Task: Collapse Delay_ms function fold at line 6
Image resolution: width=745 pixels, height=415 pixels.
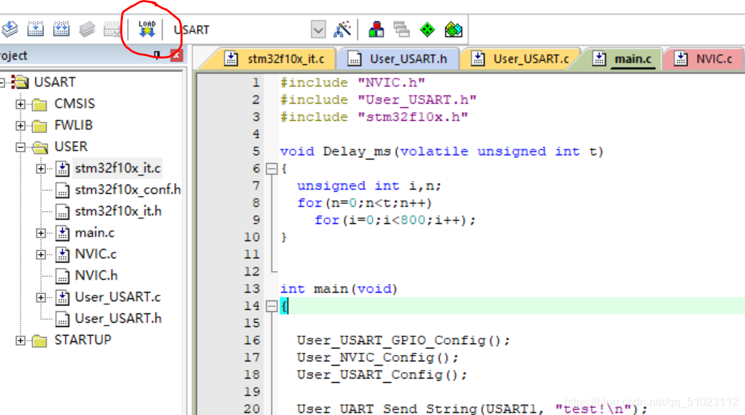Action: (x=271, y=169)
